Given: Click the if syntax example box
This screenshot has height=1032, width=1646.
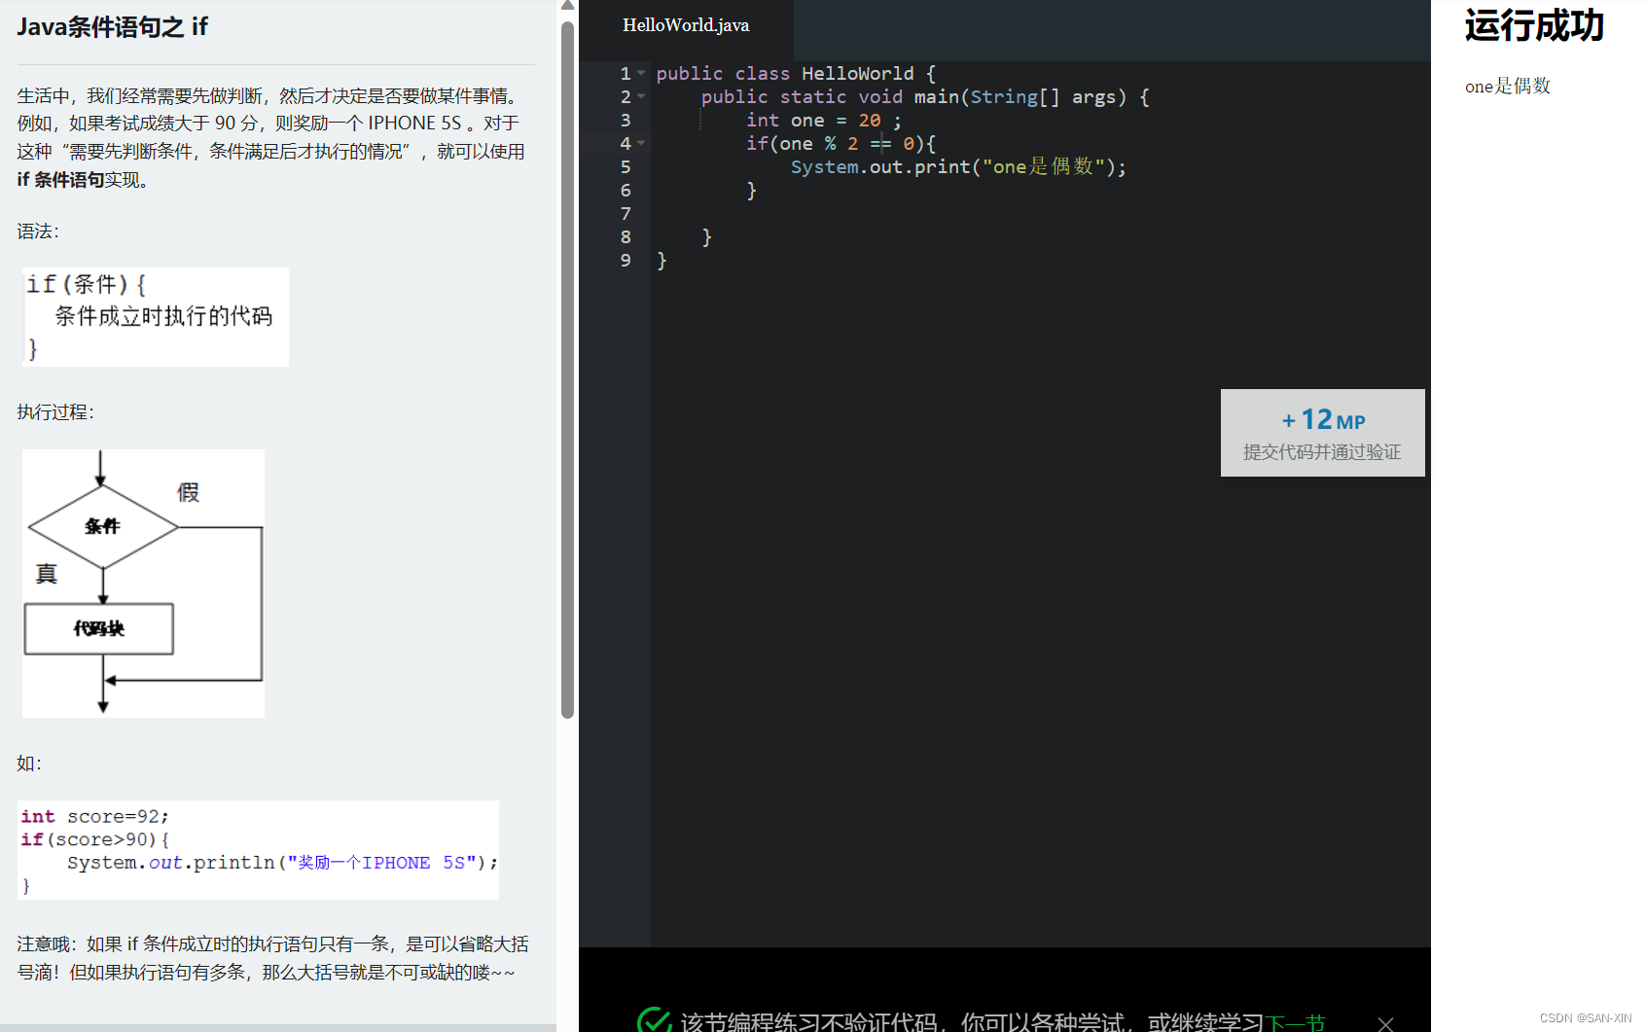Looking at the screenshot, I should click(x=156, y=317).
